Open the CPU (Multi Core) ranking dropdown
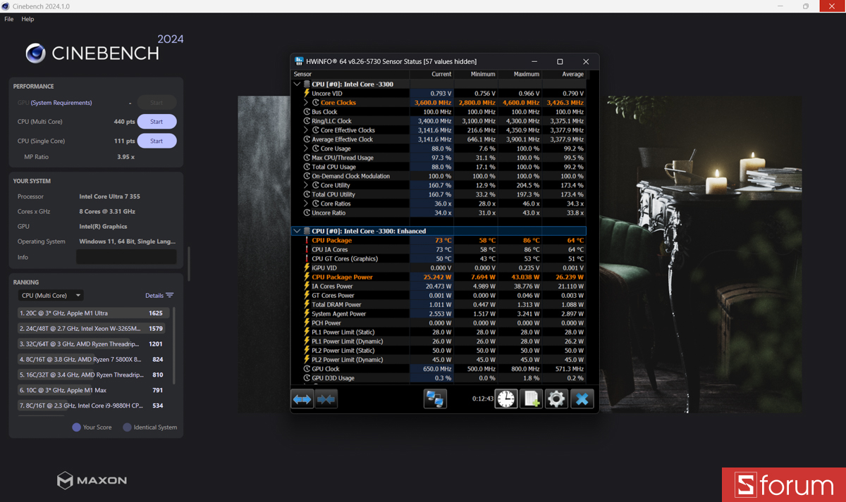Image resolution: width=846 pixels, height=502 pixels. 51,296
